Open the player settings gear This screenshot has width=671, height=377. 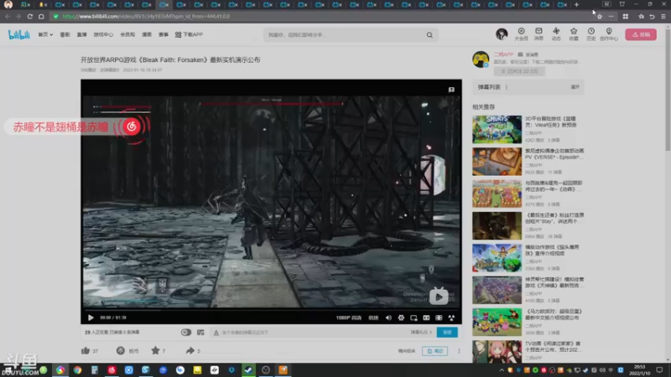pos(401,318)
